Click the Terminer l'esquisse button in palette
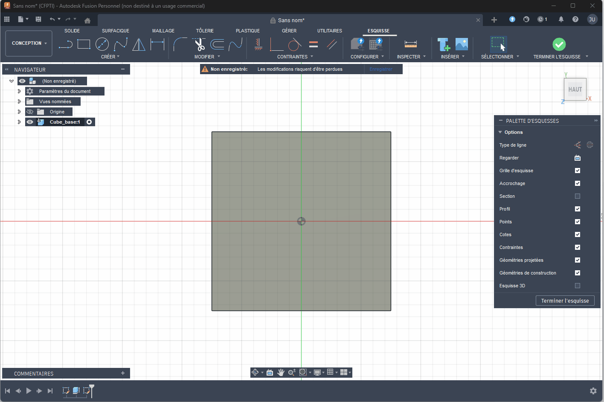The width and height of the screenshot is (604, 402). (565, 301)
